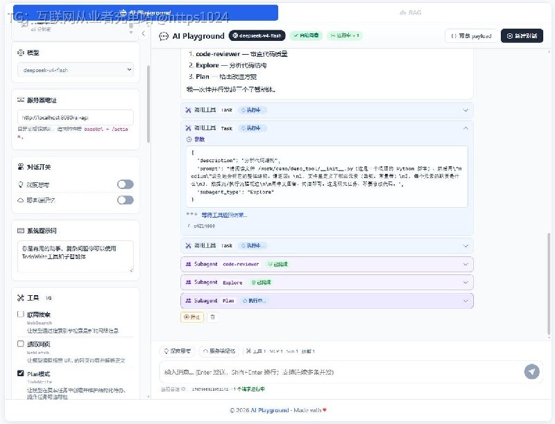Expand the Task call directly above Subagent code-reviewer
The height and width of the screenshot is (424, 555).
point(466,245)
